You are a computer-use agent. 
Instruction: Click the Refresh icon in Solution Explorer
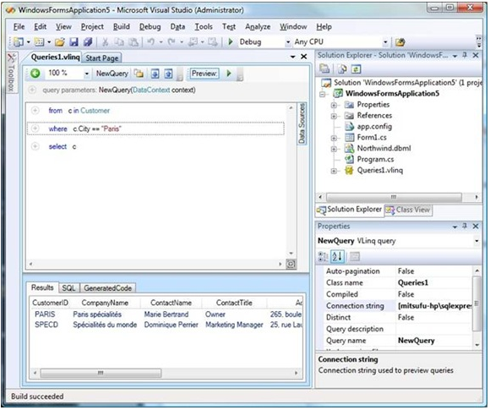click(x=356, y=68)
